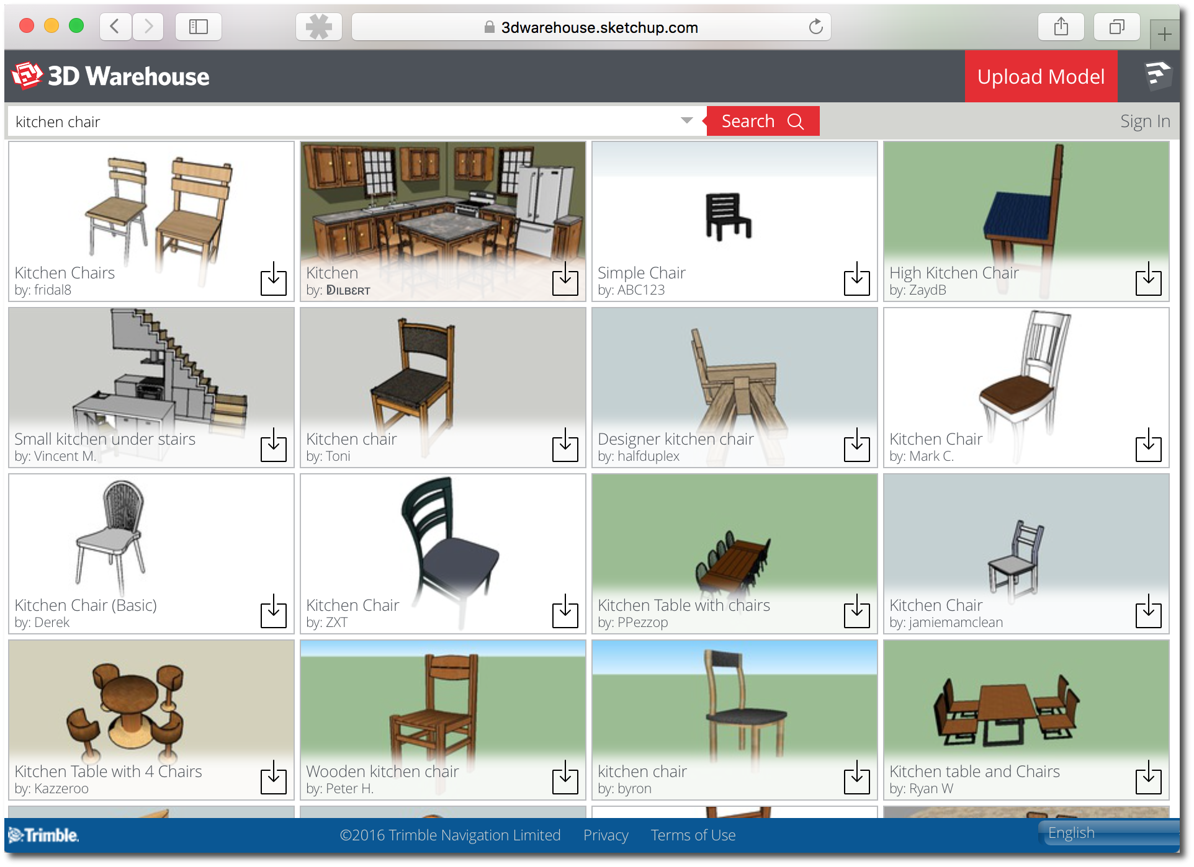
Task: Download Small kitchen under stairs model
Action: (273, 445)
